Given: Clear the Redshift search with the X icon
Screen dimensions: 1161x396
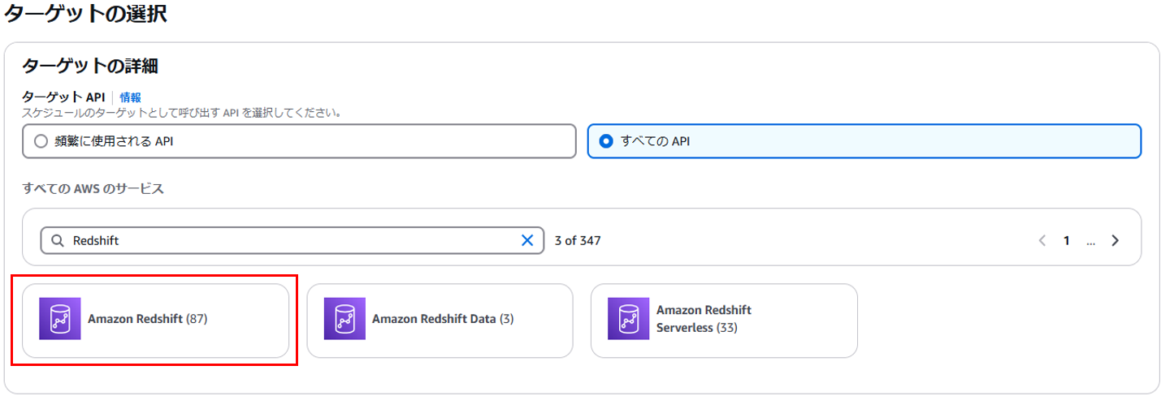Looking at the screenshot, I should (527, 240).
